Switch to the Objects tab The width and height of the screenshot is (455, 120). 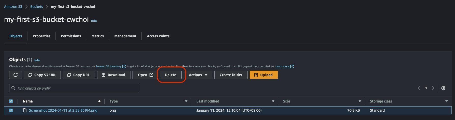tap(16, 36)
